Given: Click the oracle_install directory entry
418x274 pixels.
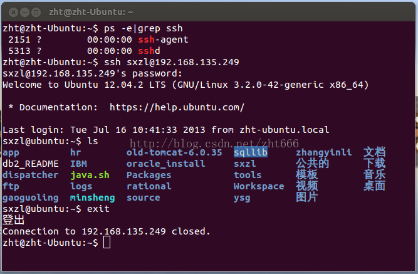Looking at the screenshot, I should 165,164.
